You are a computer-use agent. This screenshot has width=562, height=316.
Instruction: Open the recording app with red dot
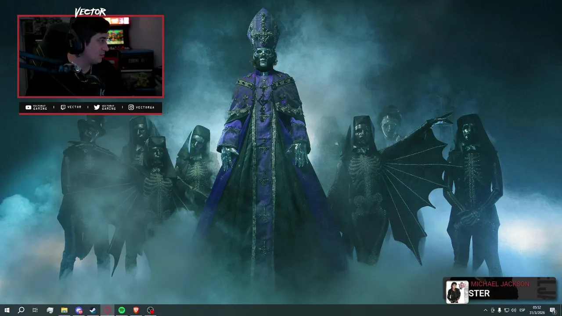point(151,310)
